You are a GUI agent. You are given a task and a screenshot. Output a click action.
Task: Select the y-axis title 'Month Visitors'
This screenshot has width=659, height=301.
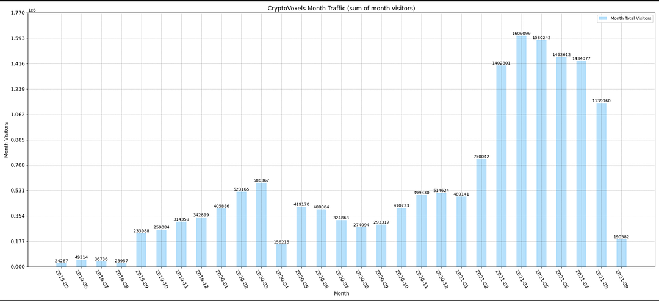7,140
